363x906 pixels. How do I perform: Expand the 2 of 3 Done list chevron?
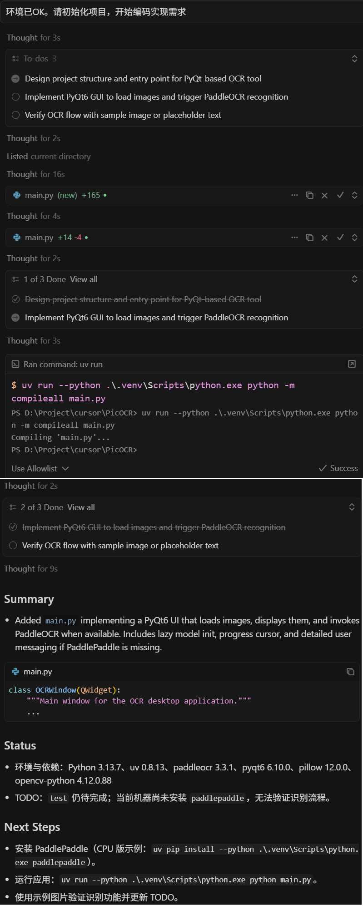pos(352,507)
